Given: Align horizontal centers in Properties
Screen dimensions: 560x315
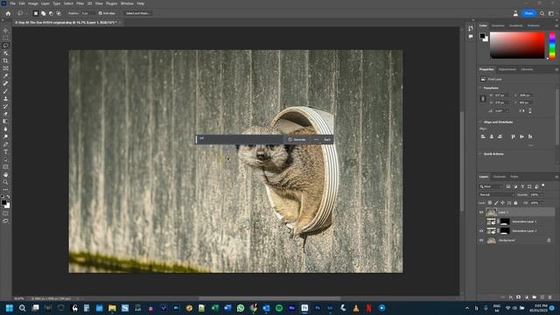Looking at the screenshot, I should [x=492, y=136].
